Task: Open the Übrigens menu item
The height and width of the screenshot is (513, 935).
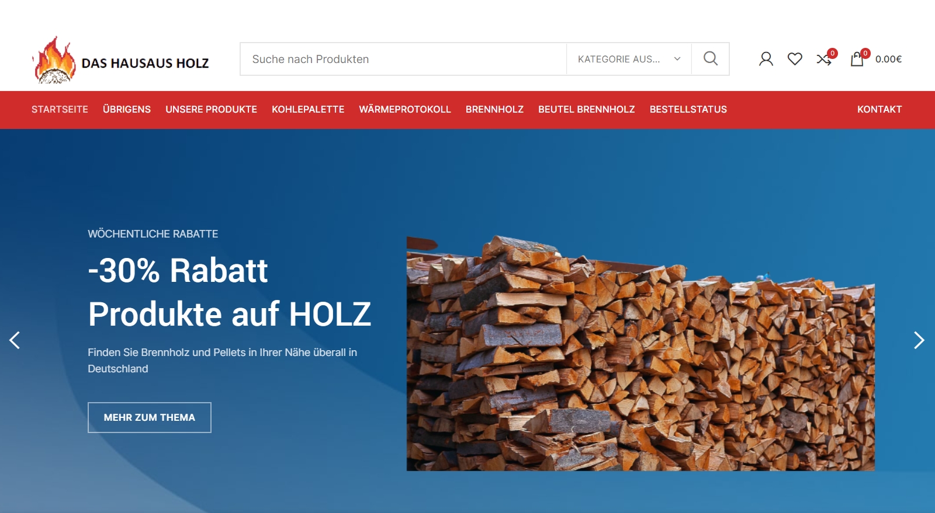Action: tap(127, 110)
